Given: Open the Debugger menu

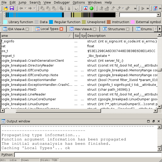Looking at the screenshot, I should [x=62, y=2].
